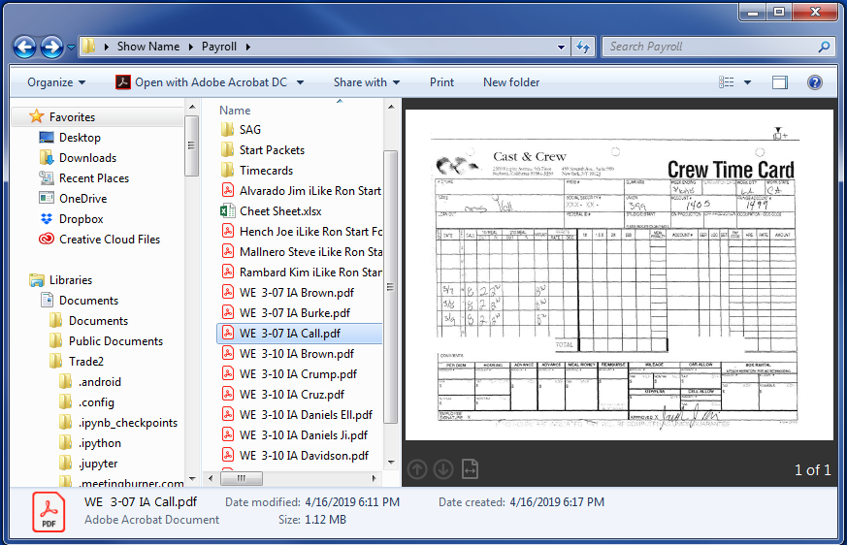Click the page fit icon in preview
The height and width of the screenshot is (545, 847).
pos(471,469)
